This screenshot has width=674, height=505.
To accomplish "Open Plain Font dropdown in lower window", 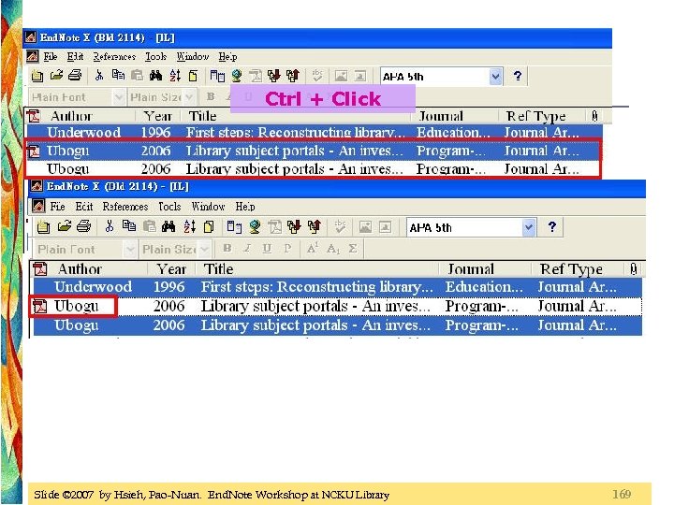I will coord(129,249).
